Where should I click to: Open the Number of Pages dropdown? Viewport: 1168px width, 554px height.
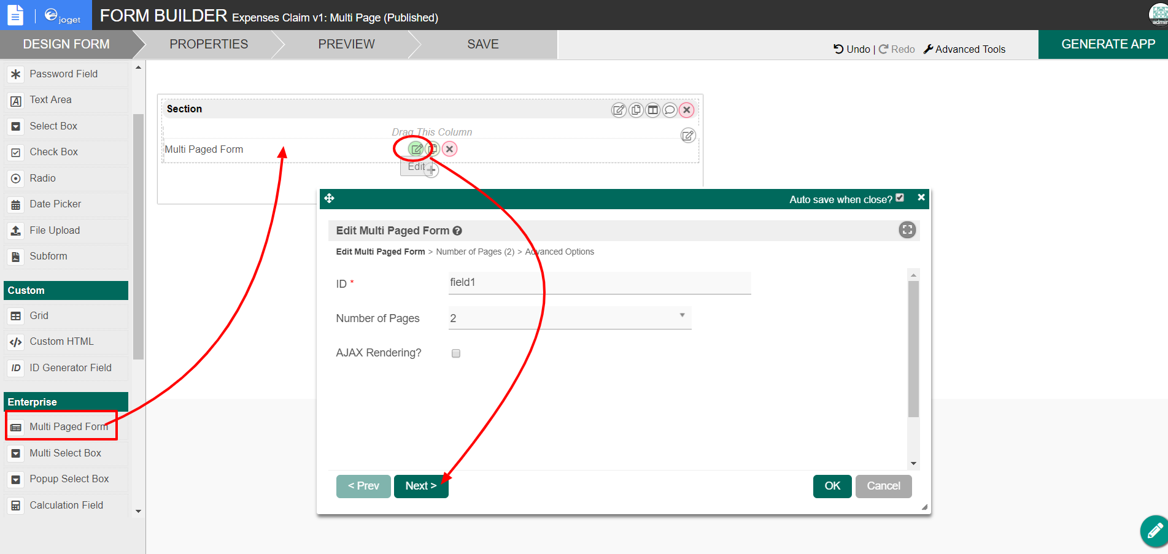tap(569, 318)
